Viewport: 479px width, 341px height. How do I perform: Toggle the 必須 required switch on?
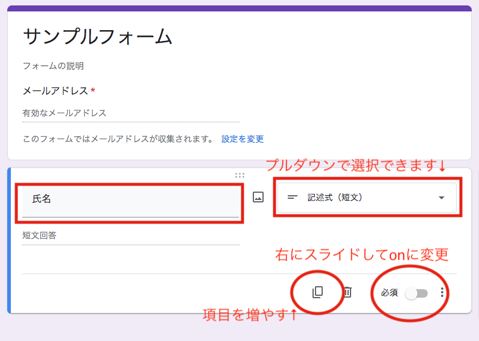point(416,293)
